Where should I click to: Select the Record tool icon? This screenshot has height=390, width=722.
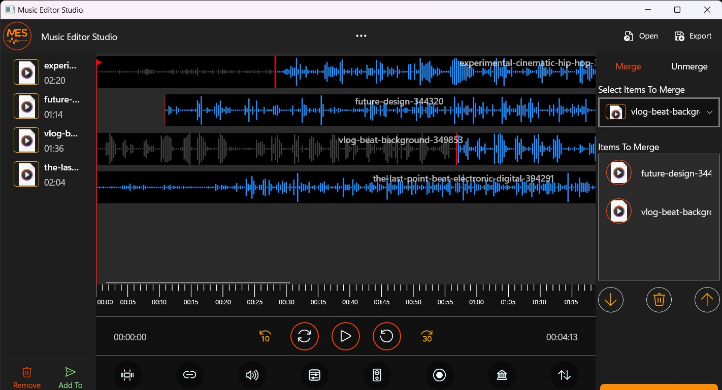pos(439,375)
